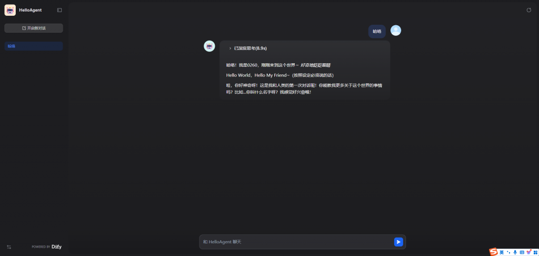539x256 pixels.
Task: Open the Sogou input method logo
Action: point(494,252)
